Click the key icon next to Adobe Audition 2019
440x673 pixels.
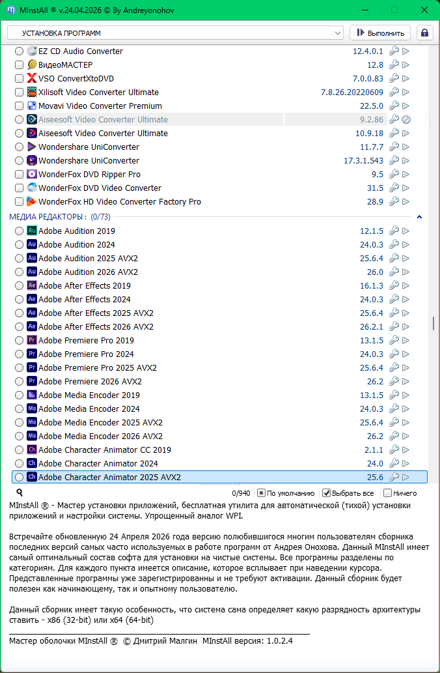(393, 231)
